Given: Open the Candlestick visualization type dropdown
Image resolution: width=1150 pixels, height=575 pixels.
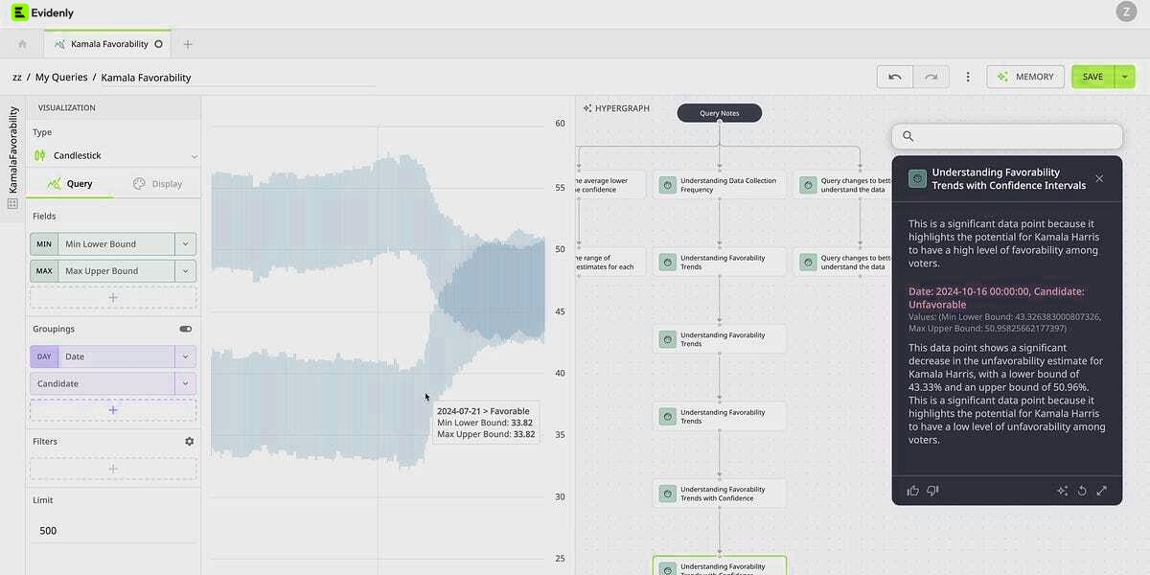Looking at the screenshot, I should pos(194,155).
